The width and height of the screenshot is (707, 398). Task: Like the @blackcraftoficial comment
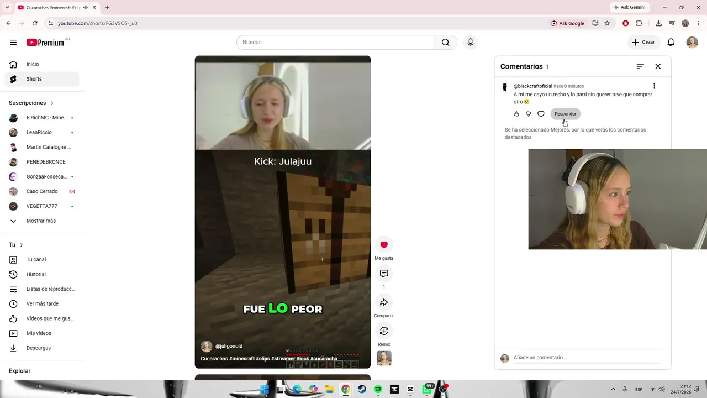tap(516, 114)
